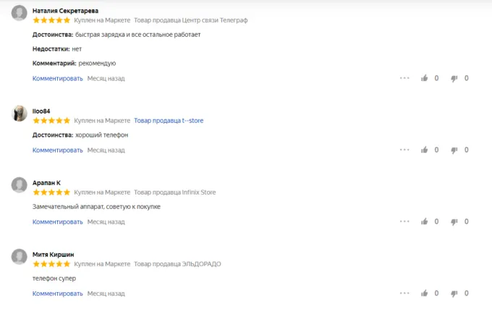Image resolution: width=492 pixels, height=311 pixels.
Task: Dislike Арапан К's review
Action: coord(454,221)
